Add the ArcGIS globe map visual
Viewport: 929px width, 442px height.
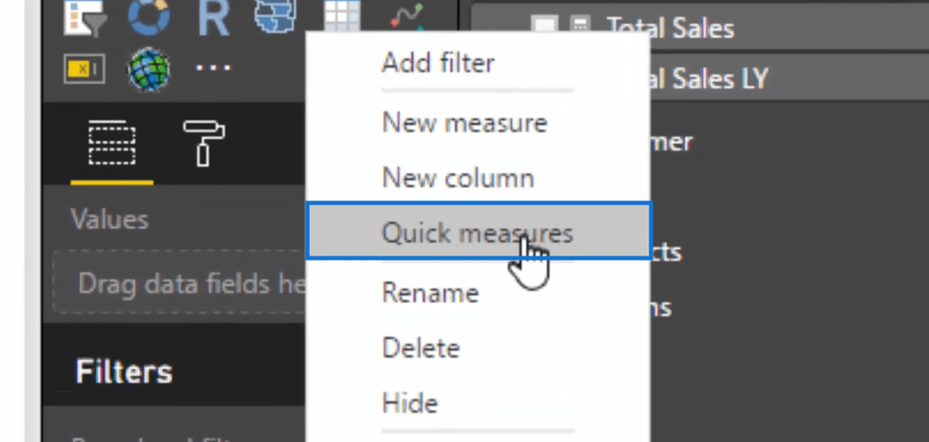tap(149, 70)
